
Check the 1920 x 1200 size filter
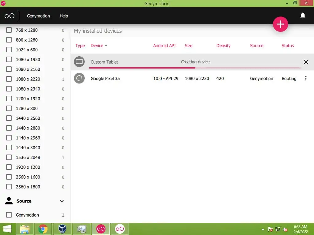pos(9,167)
